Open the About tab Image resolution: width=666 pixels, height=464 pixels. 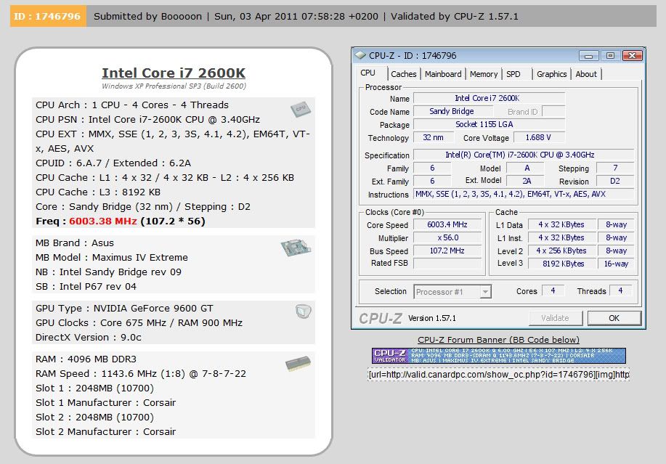[586, 74]
